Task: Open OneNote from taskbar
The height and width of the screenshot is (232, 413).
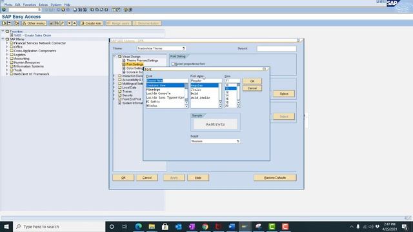Action: point(192,226)
